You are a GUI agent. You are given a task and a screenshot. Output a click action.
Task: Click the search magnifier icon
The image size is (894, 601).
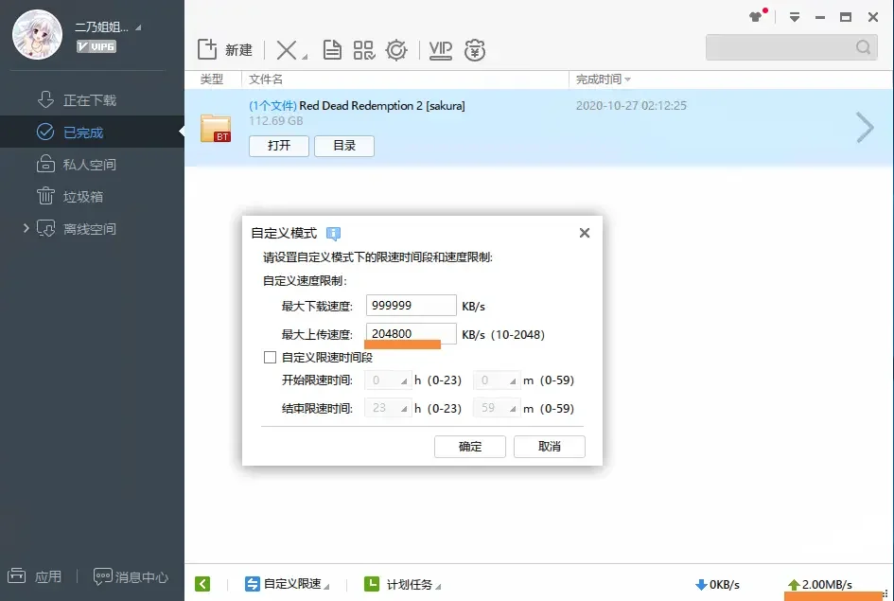(x=863, y=46)
